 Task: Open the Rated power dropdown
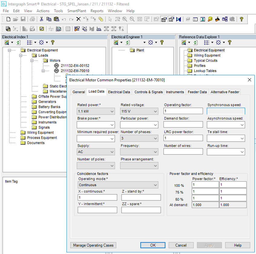(112, 111)
